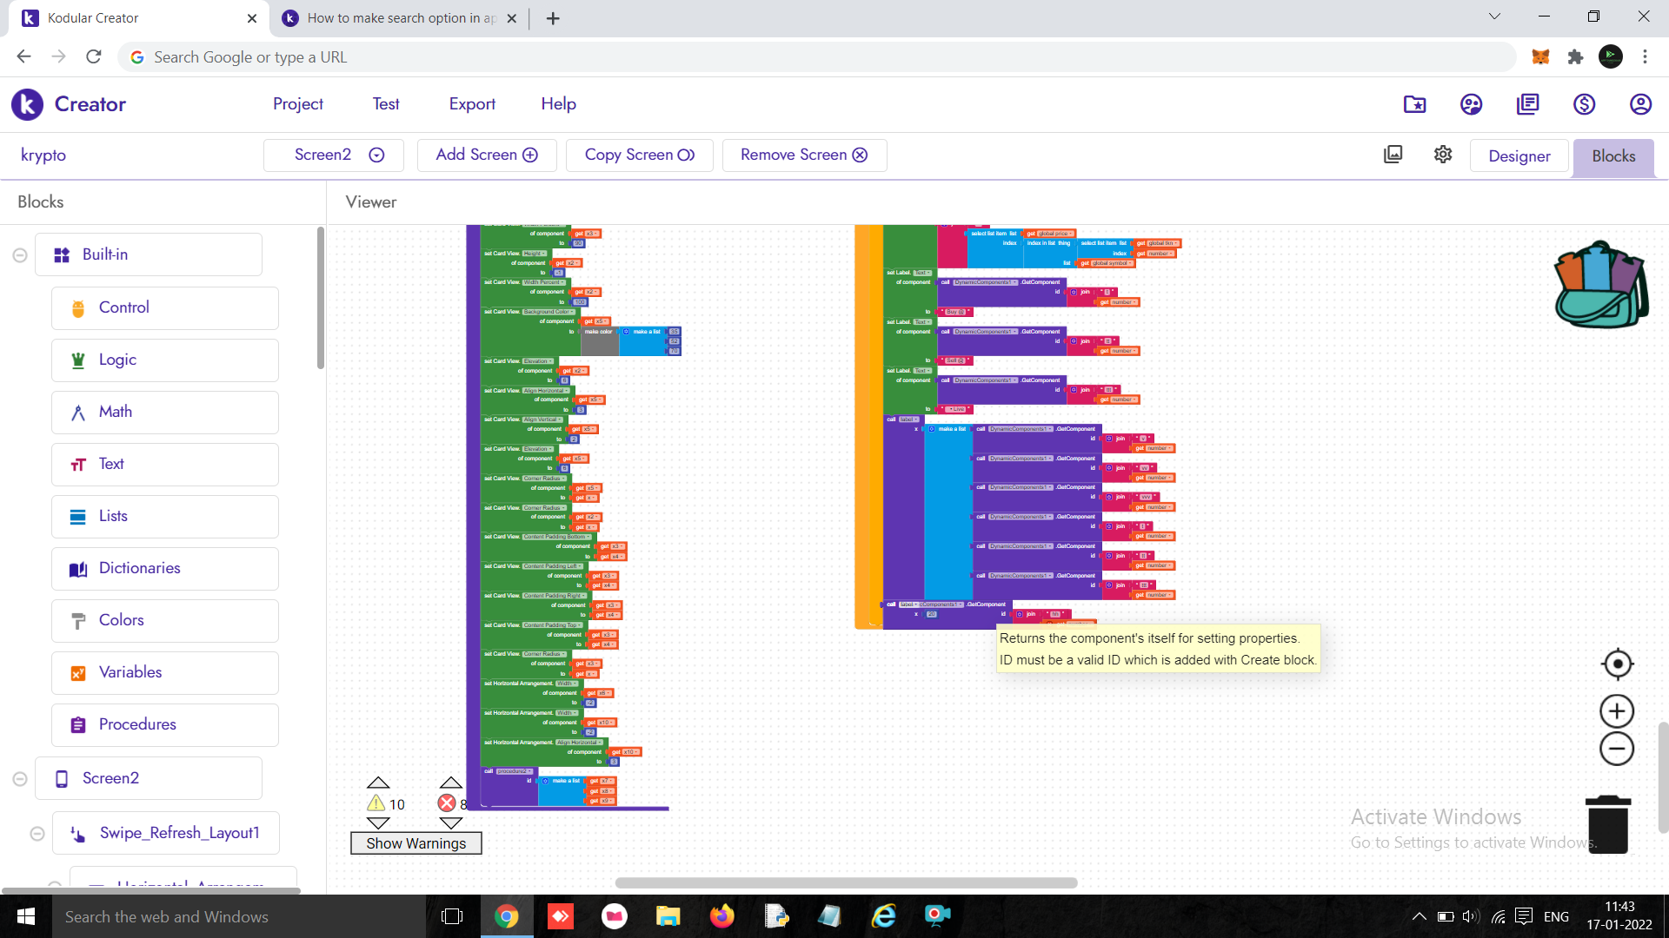Click the horizontal workspace scrollbar

[845, 882]
